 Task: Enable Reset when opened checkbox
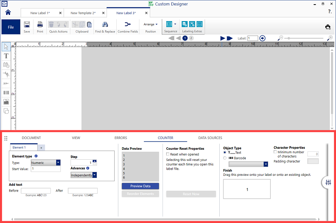168,154
